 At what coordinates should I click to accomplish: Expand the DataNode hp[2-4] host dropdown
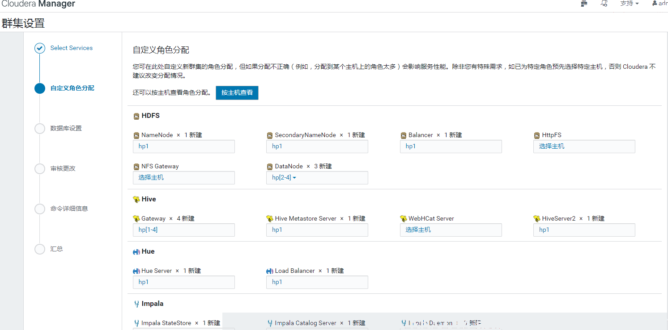(317, 178)
